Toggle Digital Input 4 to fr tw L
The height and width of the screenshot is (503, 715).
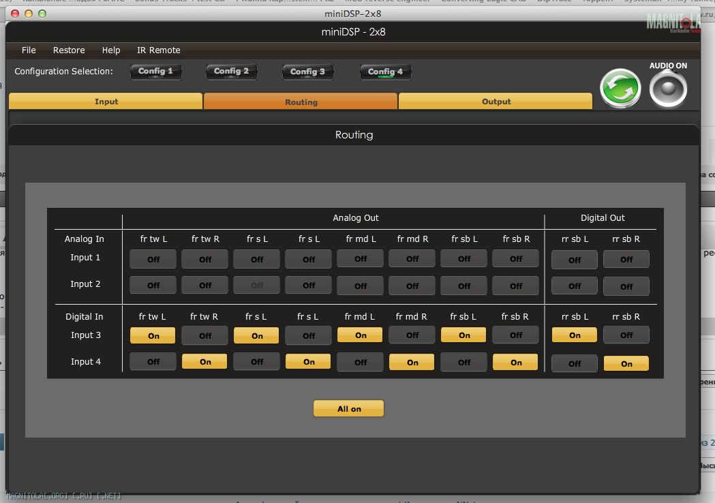coord(153,362)
